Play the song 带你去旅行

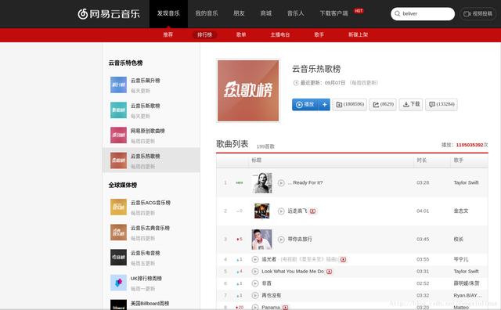click(281, 239)
